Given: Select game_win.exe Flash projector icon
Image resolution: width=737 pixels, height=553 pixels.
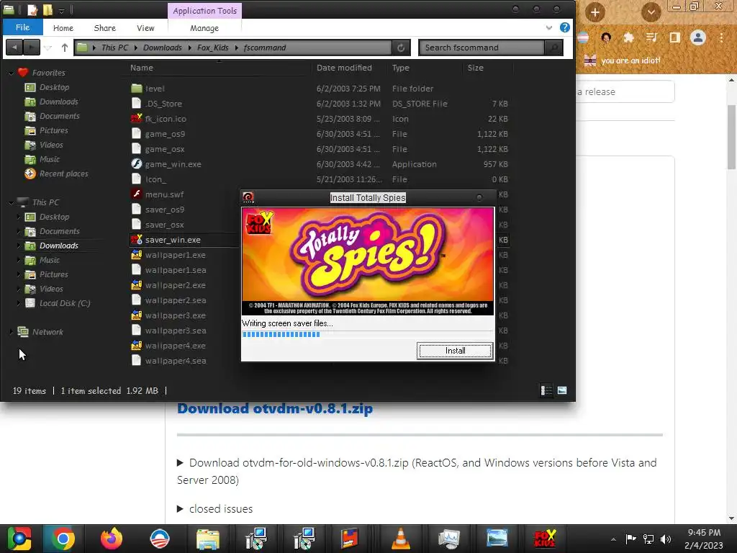Looking at the screenshot, I should click(x=136, y=163).
